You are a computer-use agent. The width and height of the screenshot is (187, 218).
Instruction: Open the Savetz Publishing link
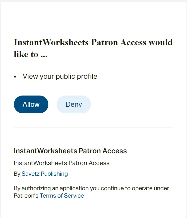point(45,174)
